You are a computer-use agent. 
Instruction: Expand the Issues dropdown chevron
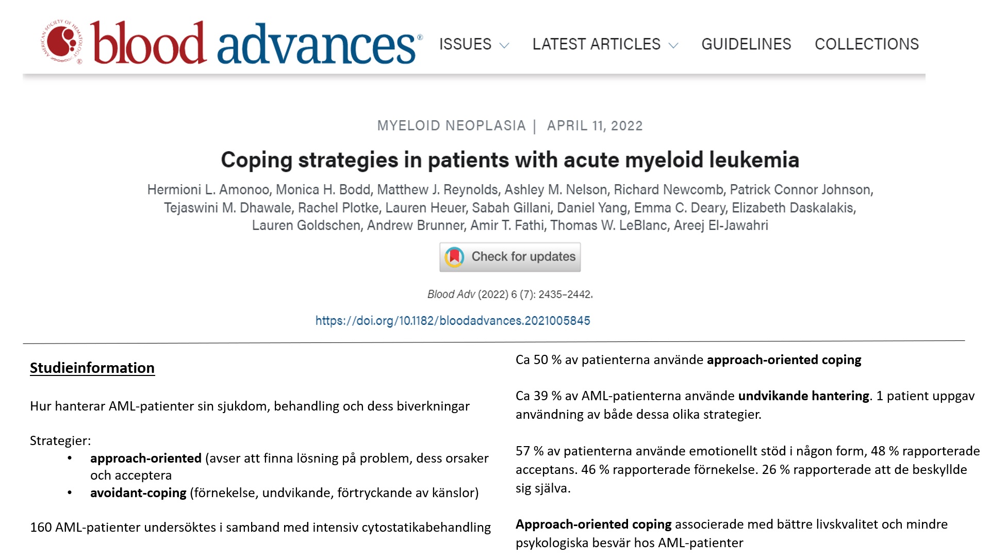[505, 45]
